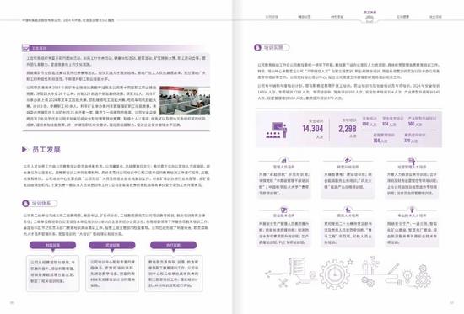Click the first purple pill label
The height and width of the screenshot is (314, 464).
point(52,245)
